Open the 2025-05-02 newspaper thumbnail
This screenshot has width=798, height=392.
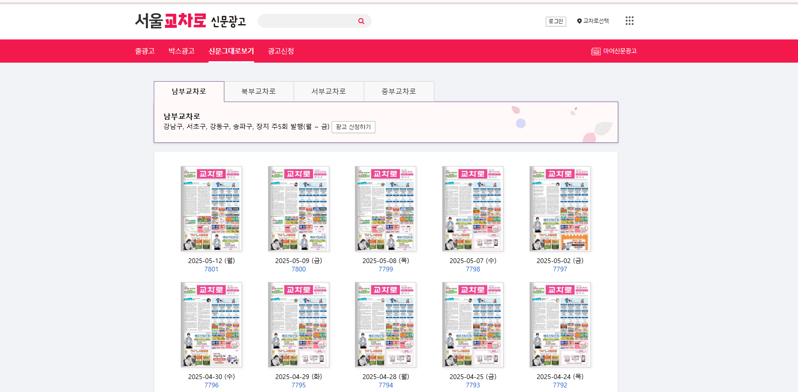coord(560,209)
